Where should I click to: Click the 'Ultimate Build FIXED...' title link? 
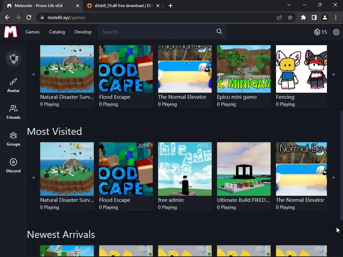(x=243, y=200)
